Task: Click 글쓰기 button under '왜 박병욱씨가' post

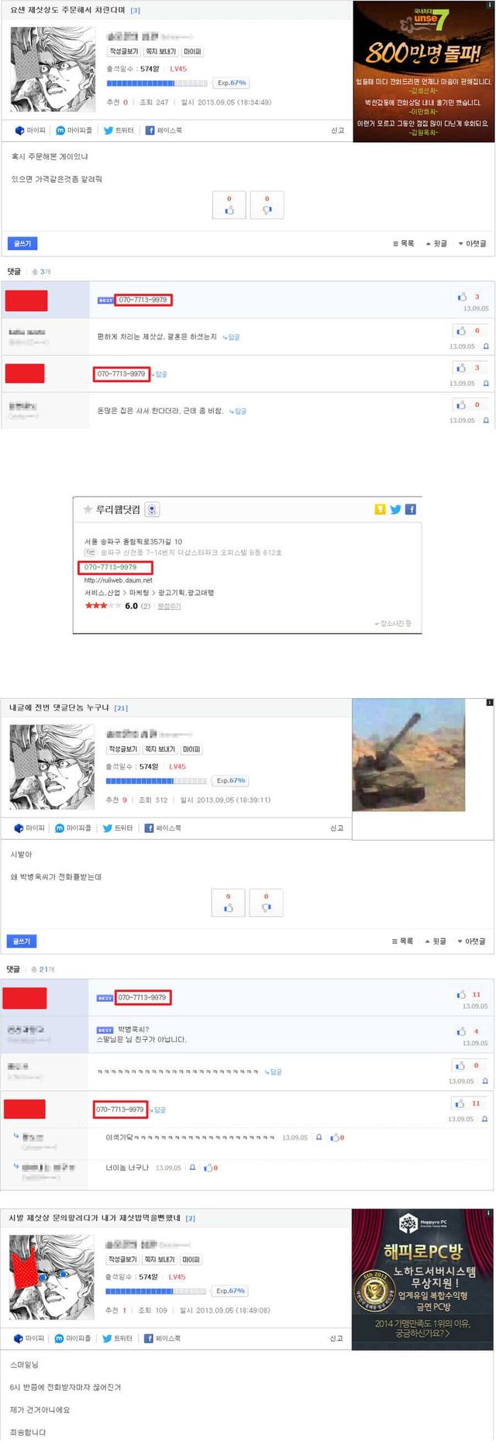Action: [x=22, y=941]
